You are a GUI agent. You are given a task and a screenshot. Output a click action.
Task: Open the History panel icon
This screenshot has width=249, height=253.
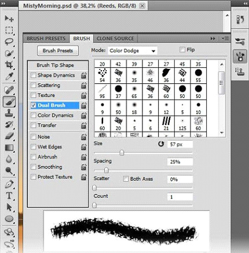[240, 20]
